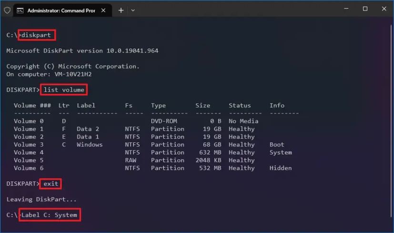
Task: Close the terminal window
Action: click(384, 9)
